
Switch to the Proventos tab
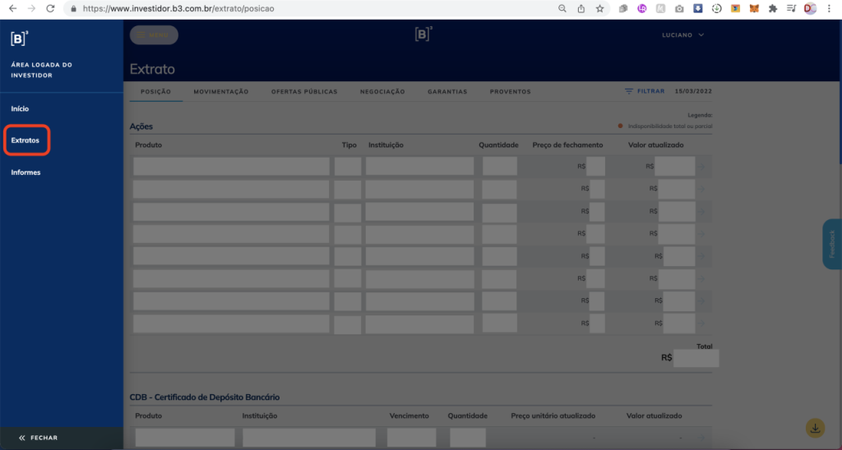pos(510,92)
